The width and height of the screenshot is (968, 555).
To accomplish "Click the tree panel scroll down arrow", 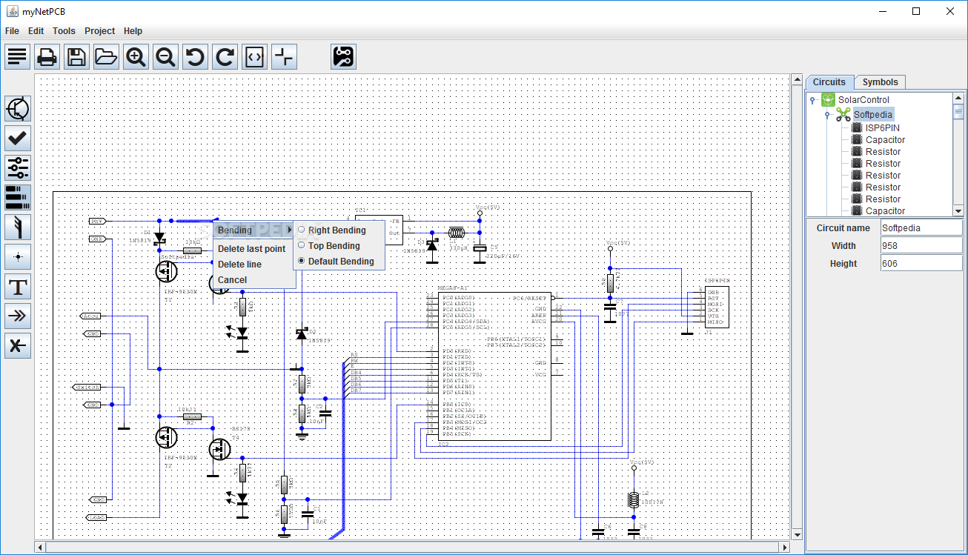I will 958,210.
